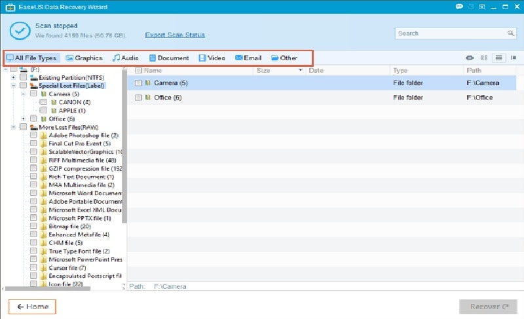This screenshot has height=319, width=524.
Task: Expand the Existing Partition(NTFS) node
Action: [13, 77]
